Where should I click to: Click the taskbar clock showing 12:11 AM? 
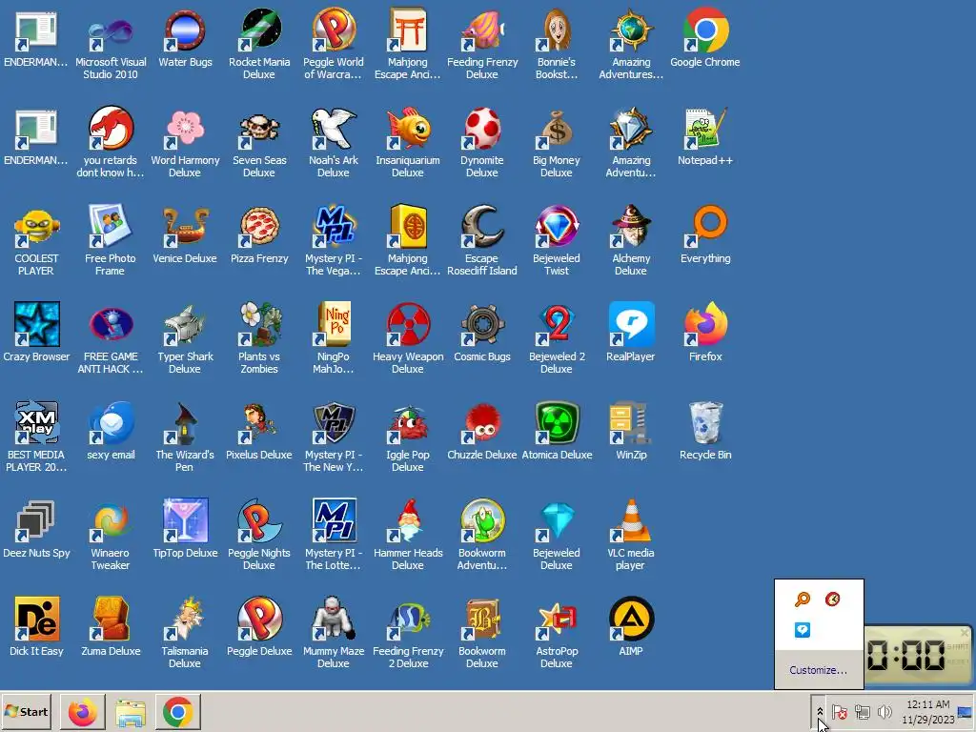pyautogui.click(x=928, y=712)
